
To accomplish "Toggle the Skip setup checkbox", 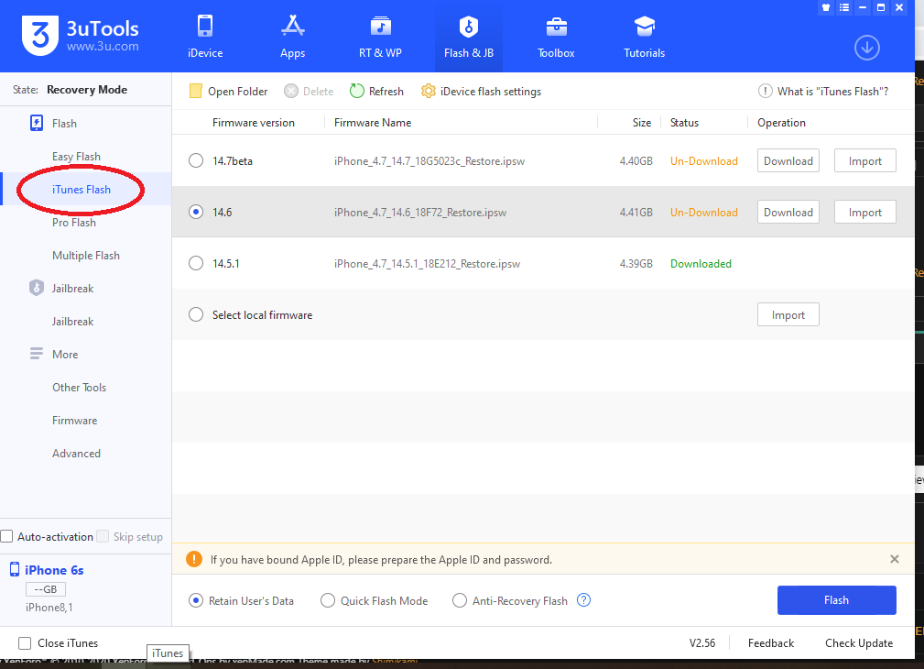I will coord(103,536).
